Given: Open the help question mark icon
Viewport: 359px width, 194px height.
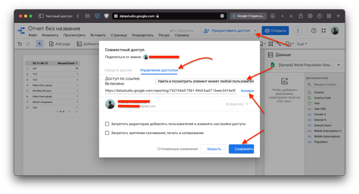Looking at the screenshot, I should coord(314,30).
